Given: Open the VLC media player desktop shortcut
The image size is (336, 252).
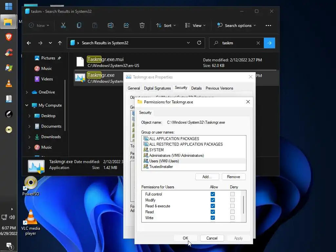Looking at the screenshot, I should tap(31, 222).
